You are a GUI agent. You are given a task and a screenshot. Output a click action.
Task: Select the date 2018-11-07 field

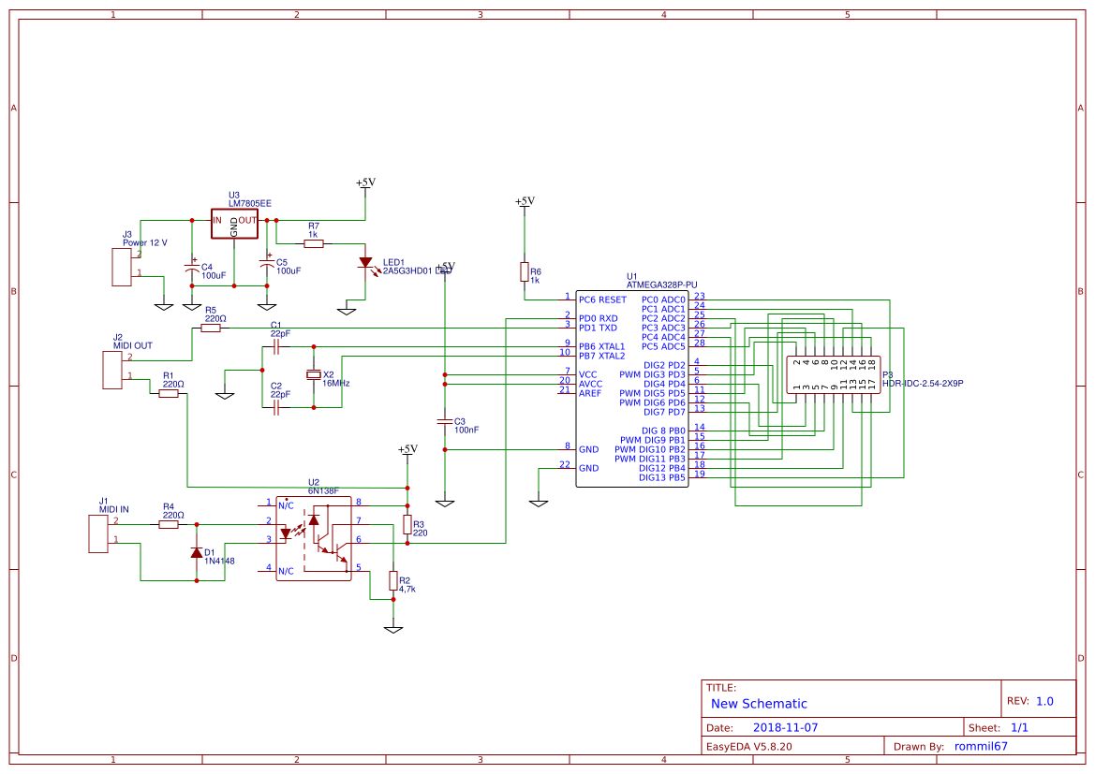786,726
